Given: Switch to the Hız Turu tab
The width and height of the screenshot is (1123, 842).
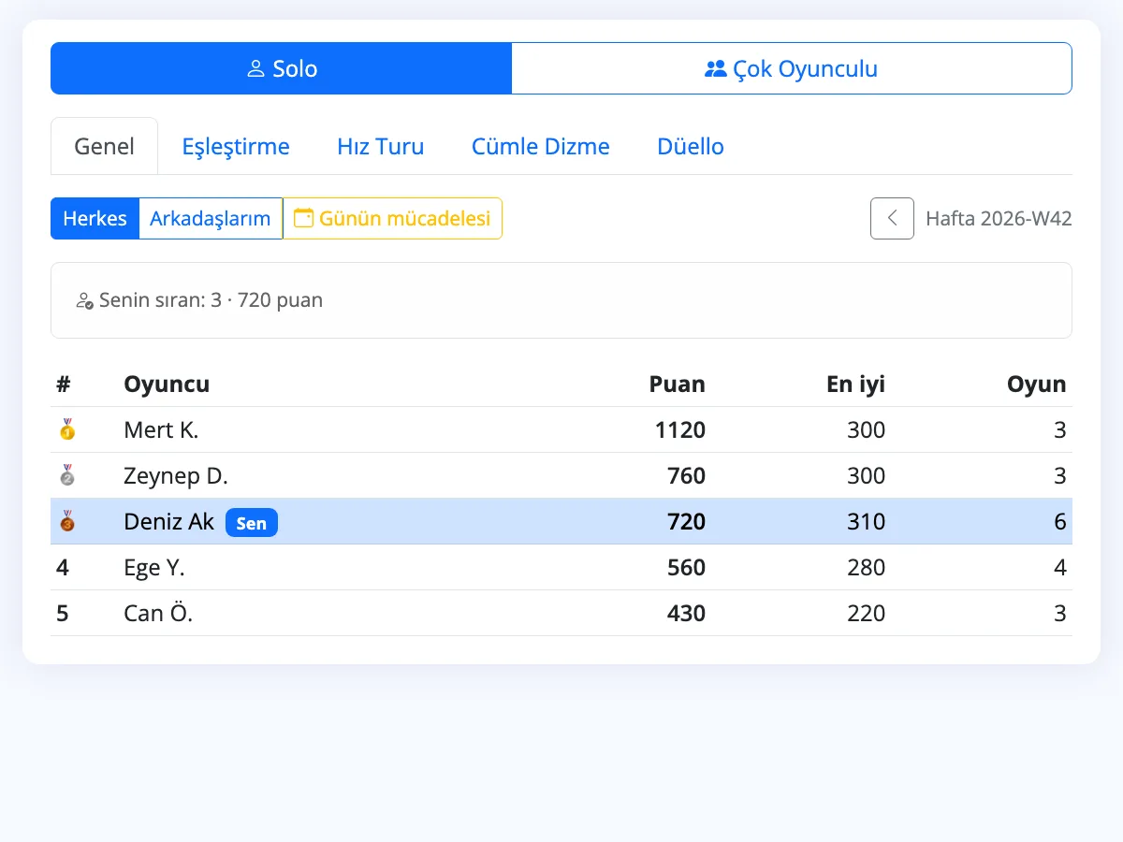Looking at the screenshot, I should tap(381, 146).
